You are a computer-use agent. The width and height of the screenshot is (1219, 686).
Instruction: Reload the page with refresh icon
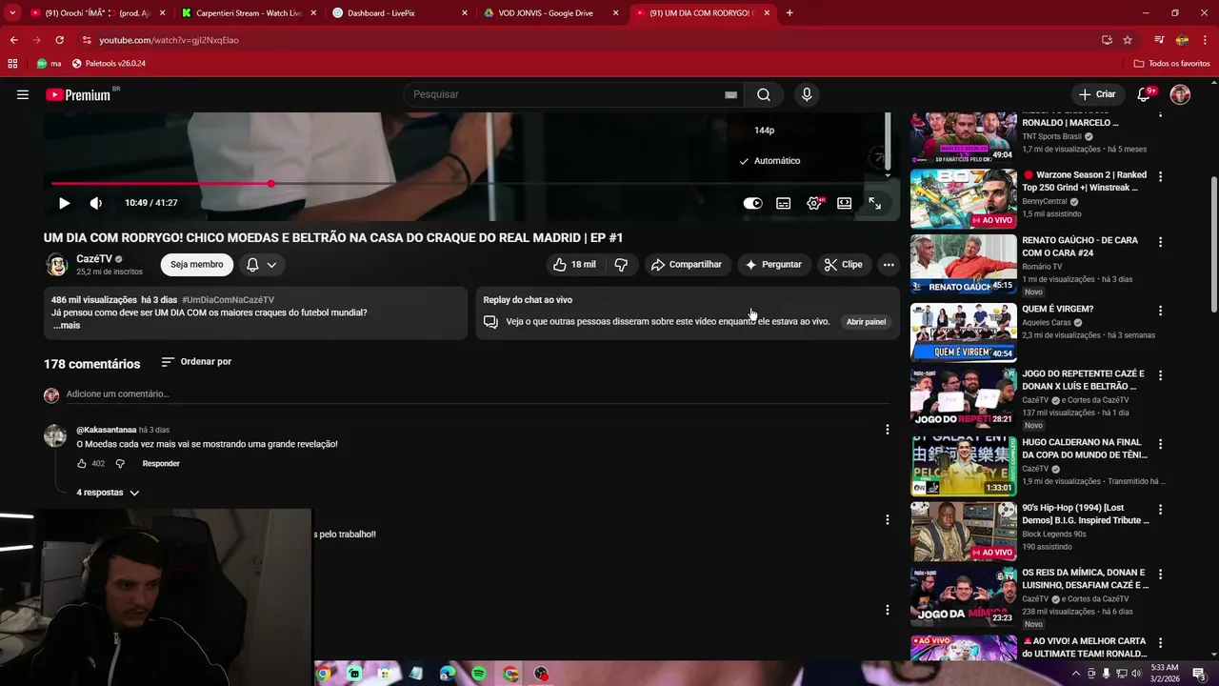(59, 40)
